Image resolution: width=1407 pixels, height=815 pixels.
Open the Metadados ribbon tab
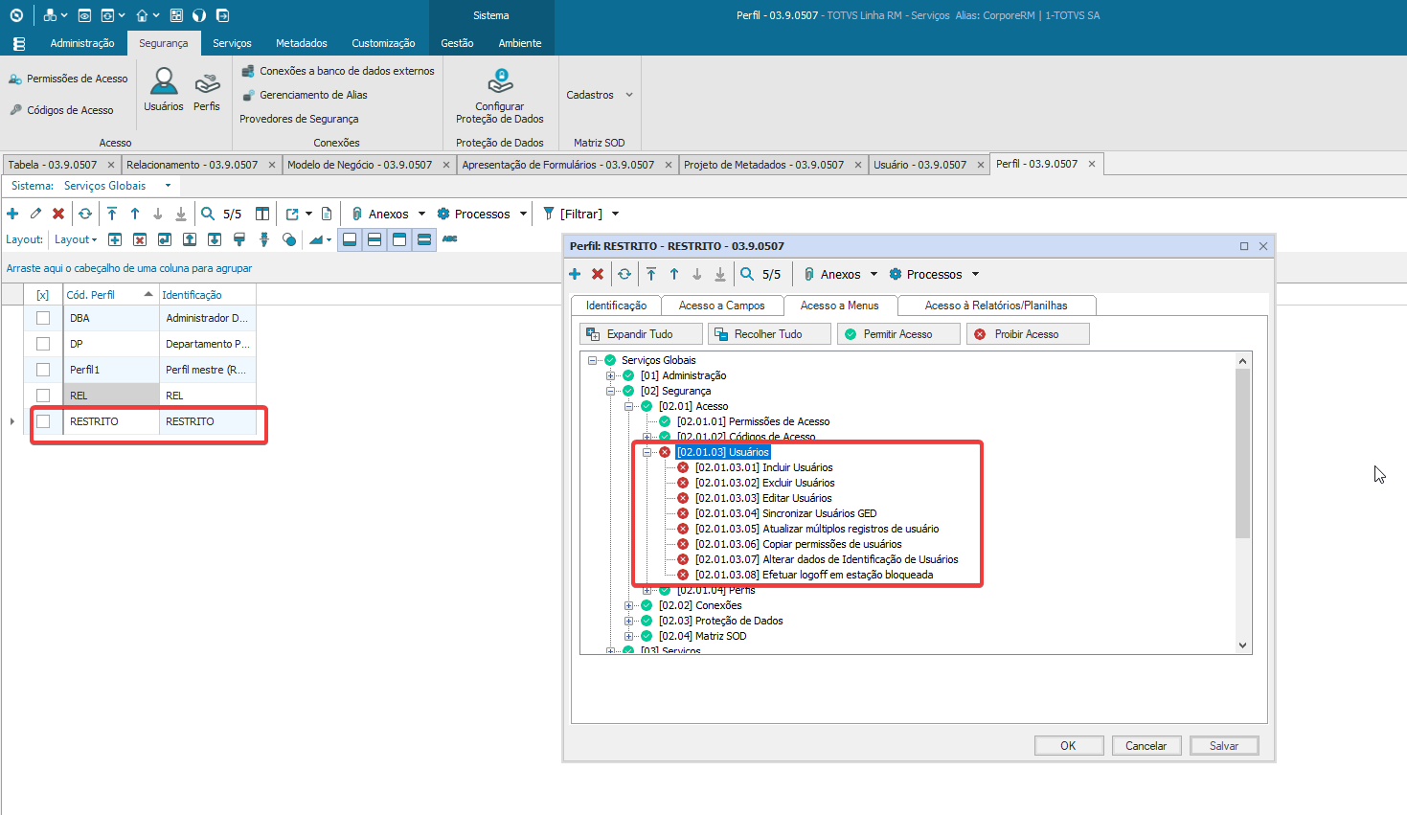point(302,43)
